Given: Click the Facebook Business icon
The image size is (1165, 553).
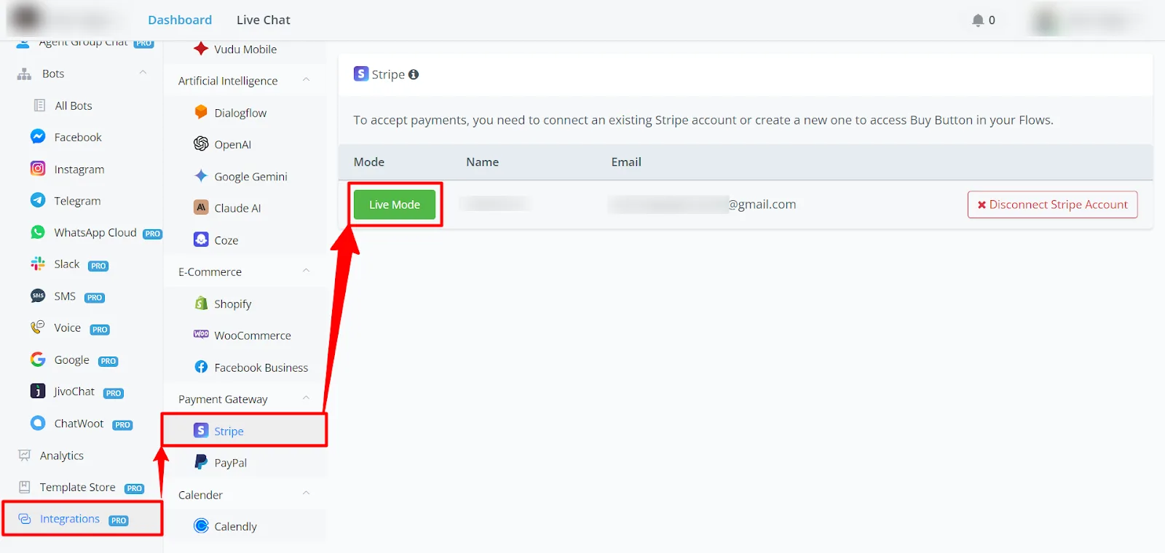Looking at the screenshot, I should point(201,367).
